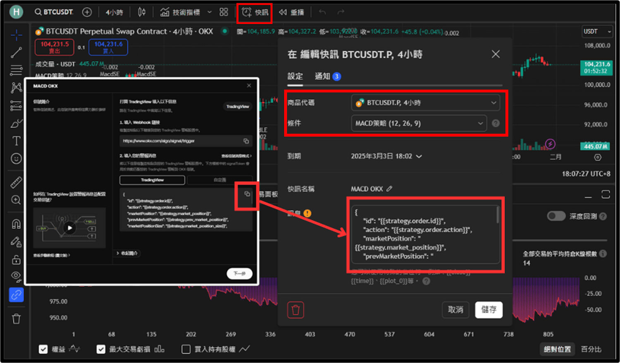
Task: Open the 條件 MACD策略 dropdown
Action: [418, 123]
